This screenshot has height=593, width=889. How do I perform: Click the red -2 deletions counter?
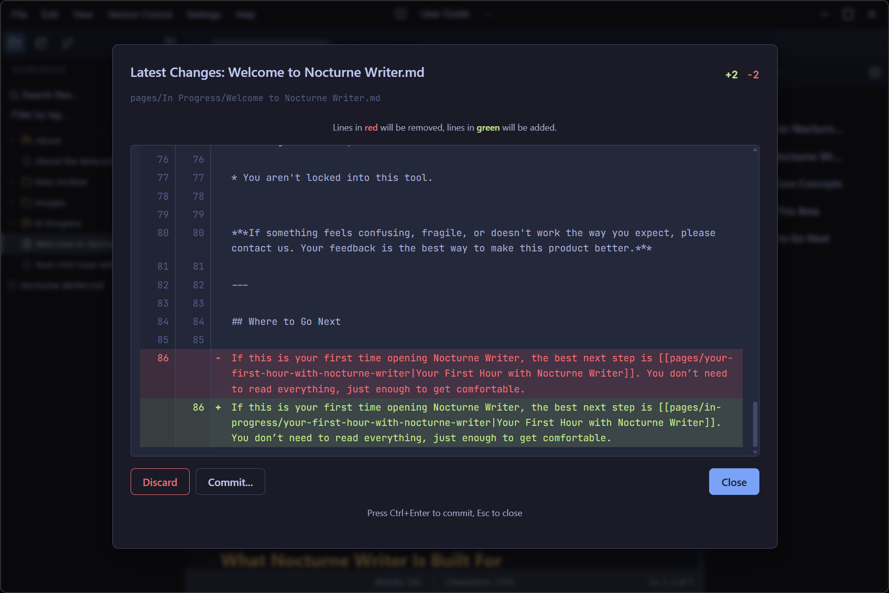[753, 75]
